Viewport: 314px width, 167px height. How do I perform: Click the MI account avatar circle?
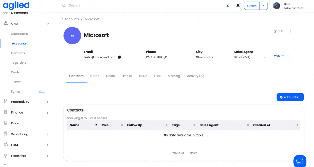click(x=72, y=36)
